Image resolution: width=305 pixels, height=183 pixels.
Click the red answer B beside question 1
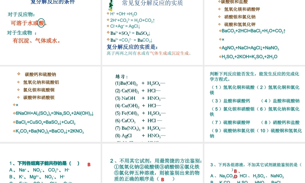coord(89,165)
